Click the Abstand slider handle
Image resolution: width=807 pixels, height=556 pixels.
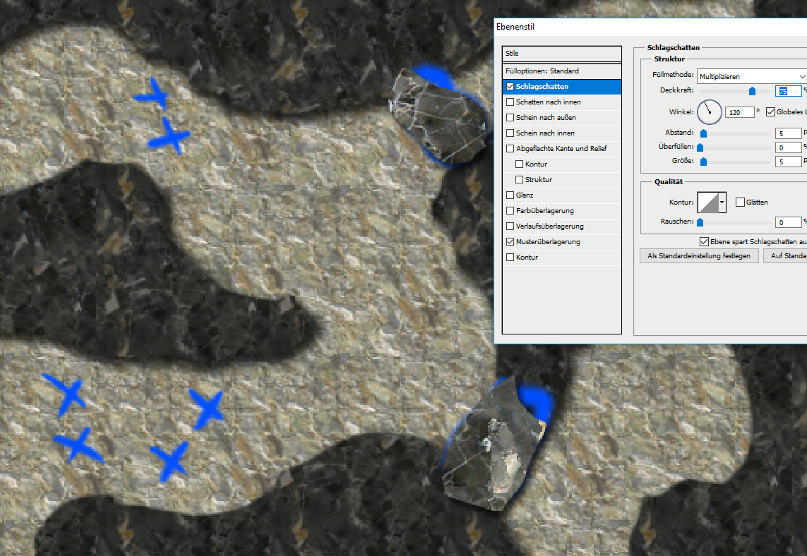[703, 133]
